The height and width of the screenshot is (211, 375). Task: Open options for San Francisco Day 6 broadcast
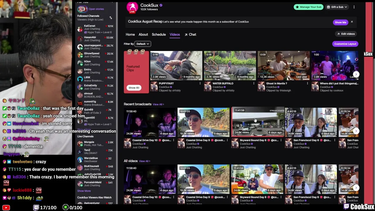pyautogui.click(x=335, y=140)
